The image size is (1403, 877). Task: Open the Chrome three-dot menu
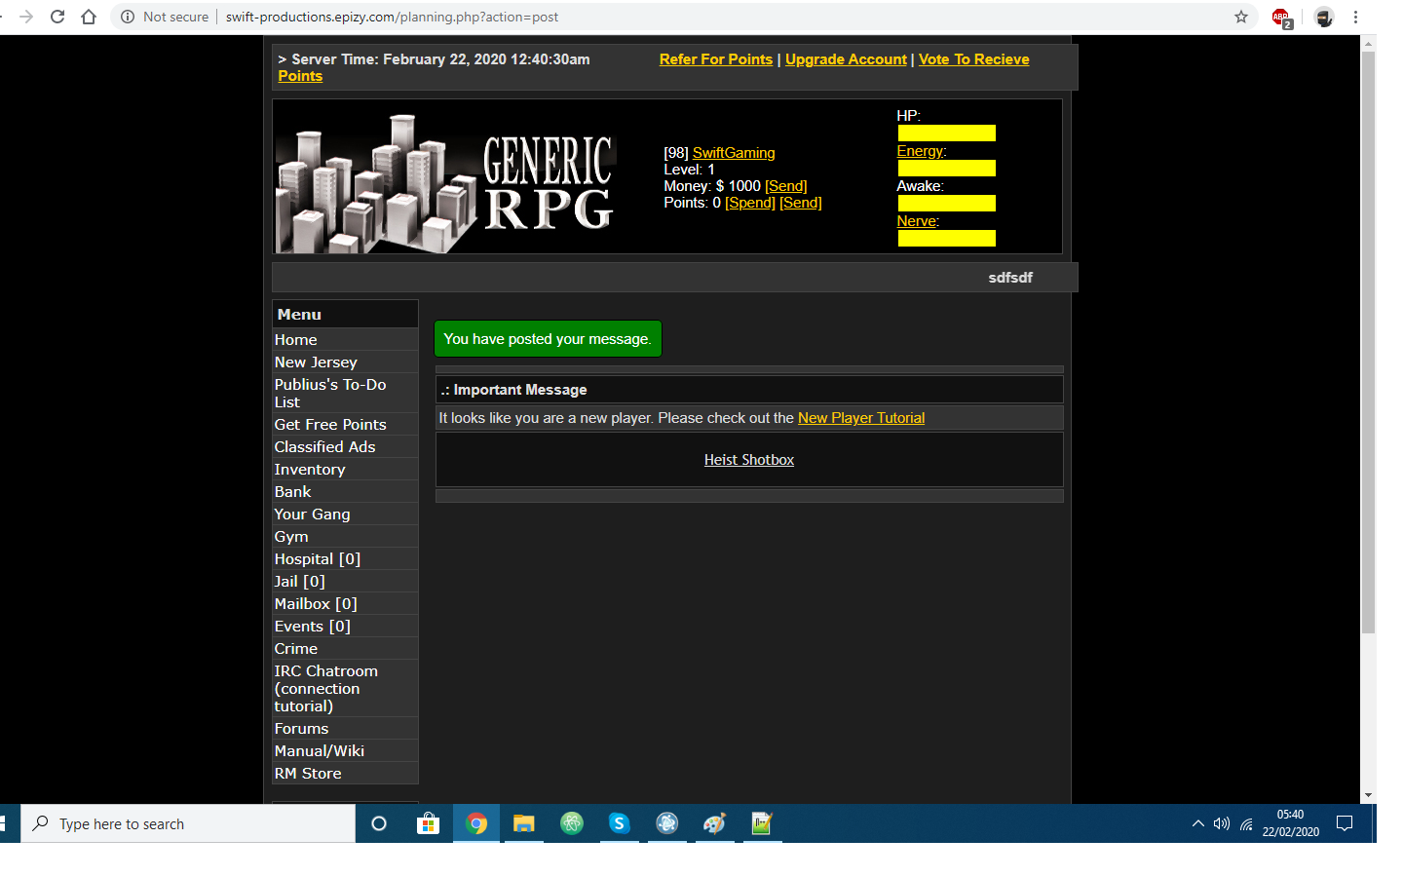(x=1355, y=17)
